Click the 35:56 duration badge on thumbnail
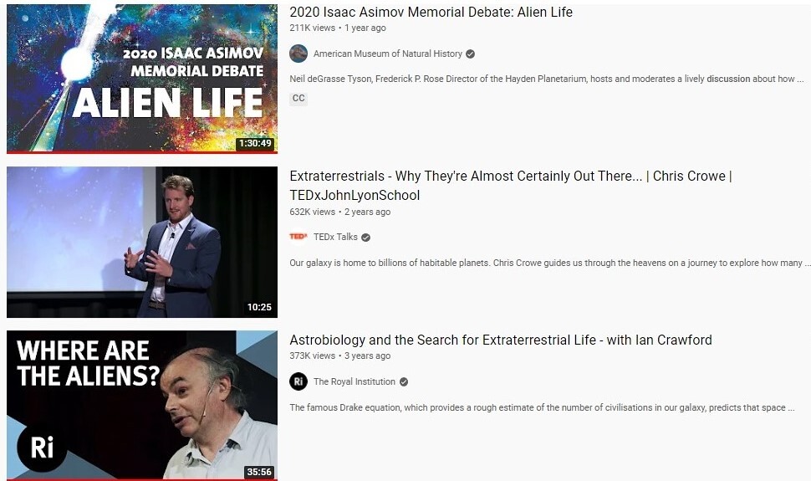The width and height of the screenshot is (811, 481). [x=259, y=472]
